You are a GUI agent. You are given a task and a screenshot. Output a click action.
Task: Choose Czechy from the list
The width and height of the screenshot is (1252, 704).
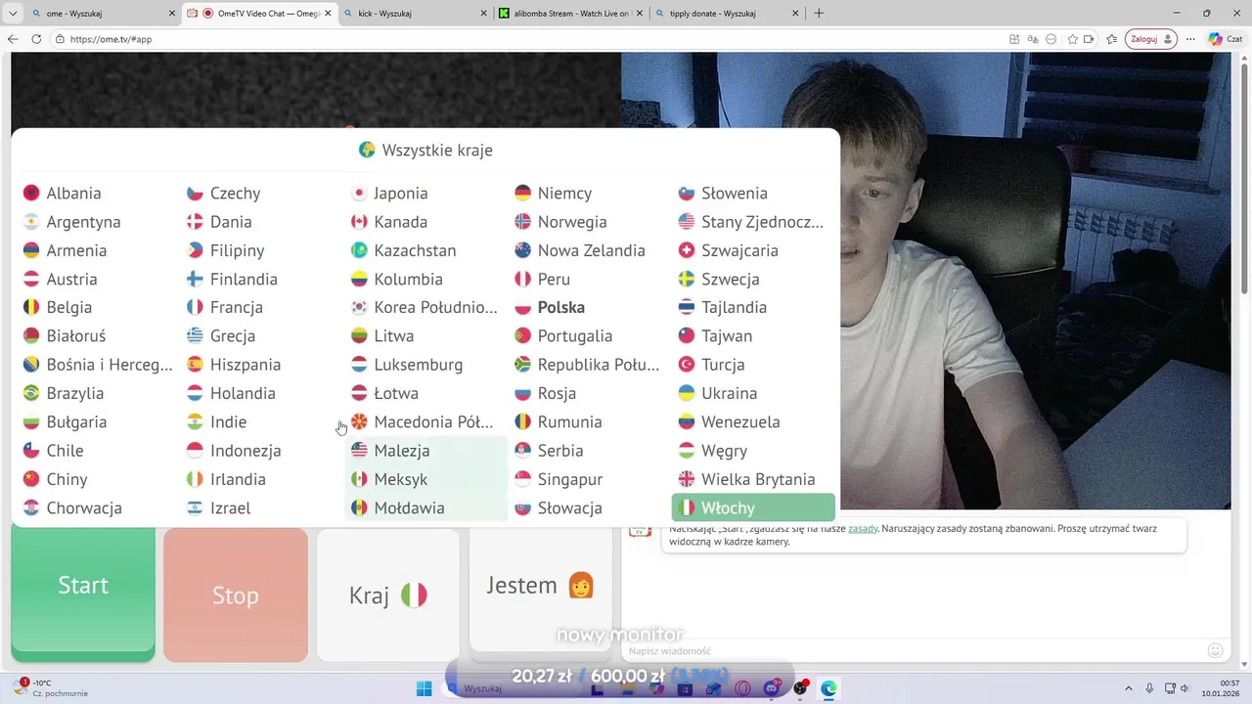(224, 194)
